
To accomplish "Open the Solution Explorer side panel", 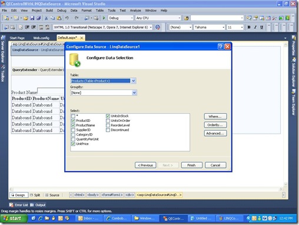I will [x=294, y=72].
